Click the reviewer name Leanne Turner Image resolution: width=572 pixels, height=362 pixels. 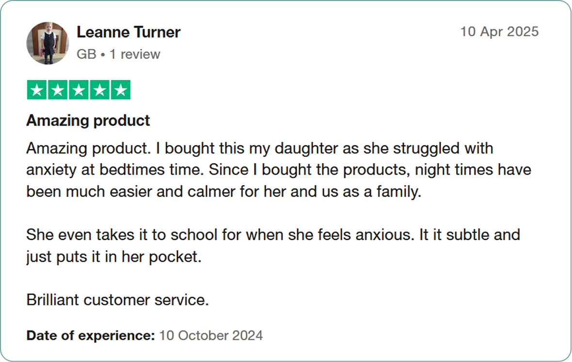click(x=128, y=32)
